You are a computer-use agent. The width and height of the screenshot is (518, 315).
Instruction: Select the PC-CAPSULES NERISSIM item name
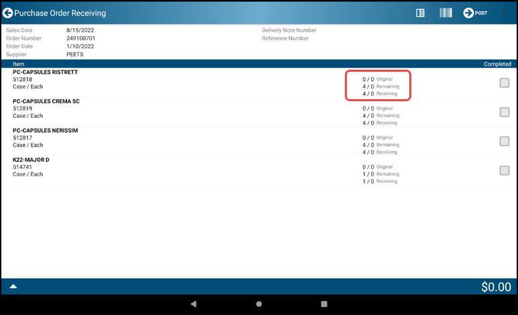45,130
